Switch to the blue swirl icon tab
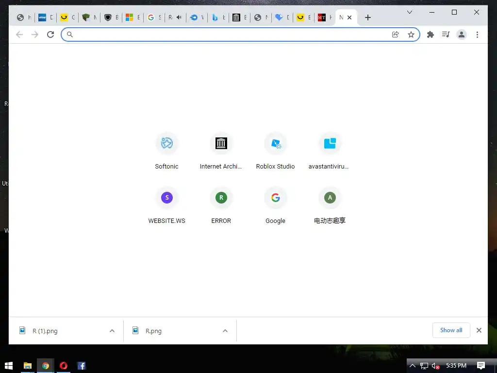 197,17
